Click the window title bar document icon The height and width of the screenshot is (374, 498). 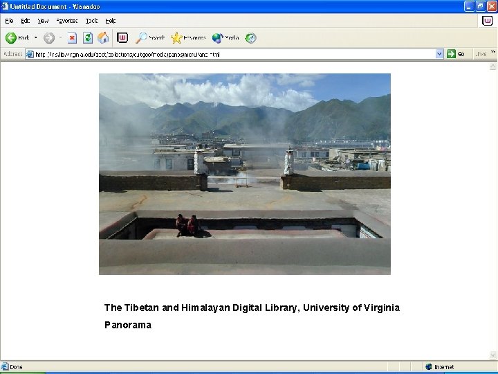(x=4, y=6)
